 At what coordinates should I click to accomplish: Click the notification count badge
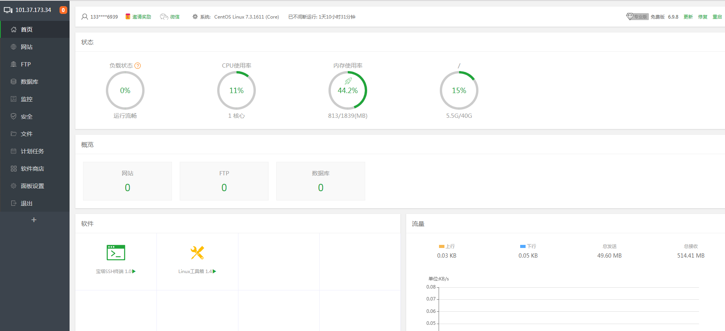click(x=63, y=10)
